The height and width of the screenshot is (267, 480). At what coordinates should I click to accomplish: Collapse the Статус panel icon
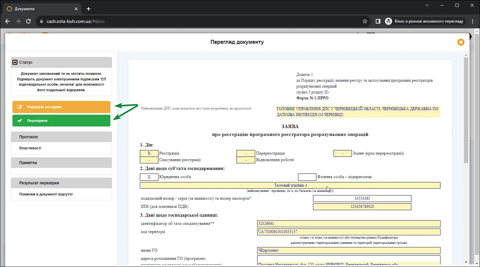click(15, 62)
